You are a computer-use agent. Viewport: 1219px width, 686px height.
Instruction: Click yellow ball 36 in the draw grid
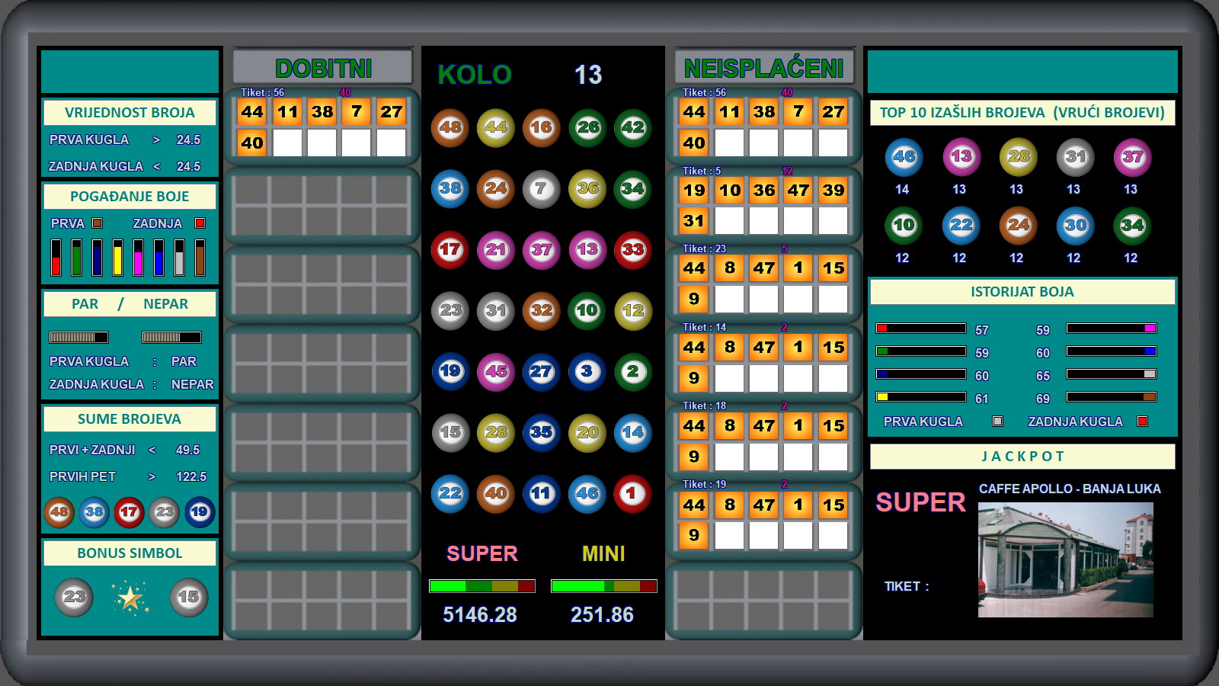point(587,188)
